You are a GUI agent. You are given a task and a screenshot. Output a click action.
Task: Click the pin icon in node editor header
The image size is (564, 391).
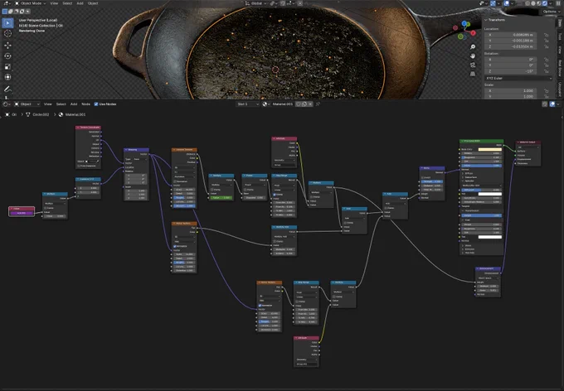318,104
